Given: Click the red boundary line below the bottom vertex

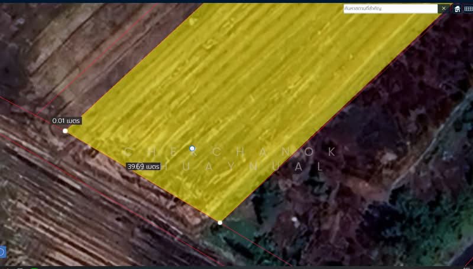Looking at the screenshot, I should click(x=254, y=243).
